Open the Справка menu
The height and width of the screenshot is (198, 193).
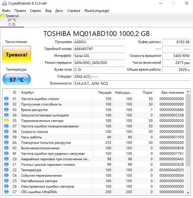pyautogui.click(x=74, y=11)
